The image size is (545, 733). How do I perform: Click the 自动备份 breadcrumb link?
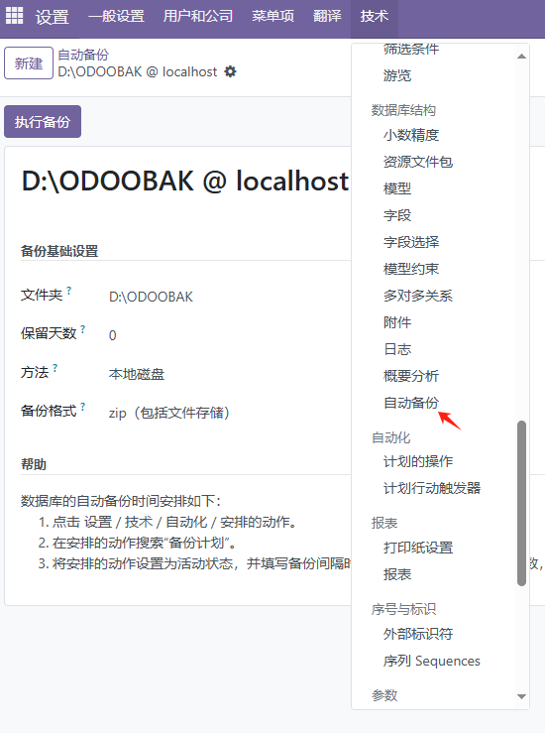83,55
